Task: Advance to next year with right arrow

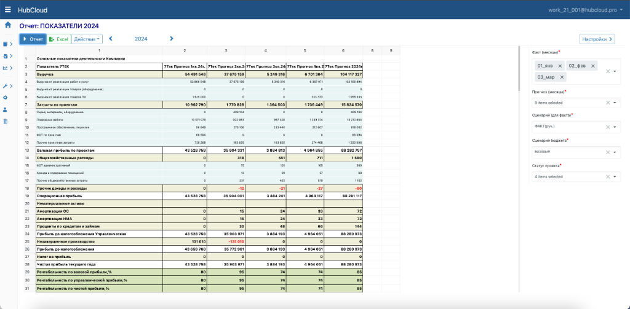Action: point(172,39)
